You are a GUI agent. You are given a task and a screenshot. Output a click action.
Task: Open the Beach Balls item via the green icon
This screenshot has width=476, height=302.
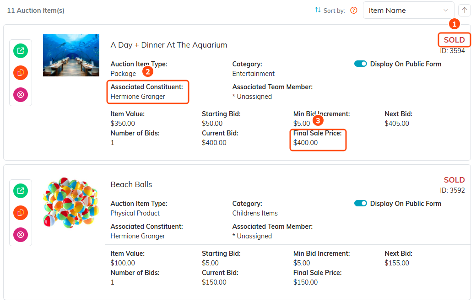21,191
